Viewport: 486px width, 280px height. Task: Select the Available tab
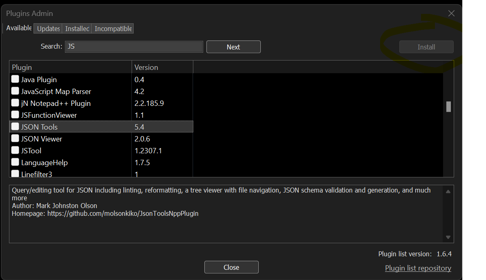click(x=18, y=28)
